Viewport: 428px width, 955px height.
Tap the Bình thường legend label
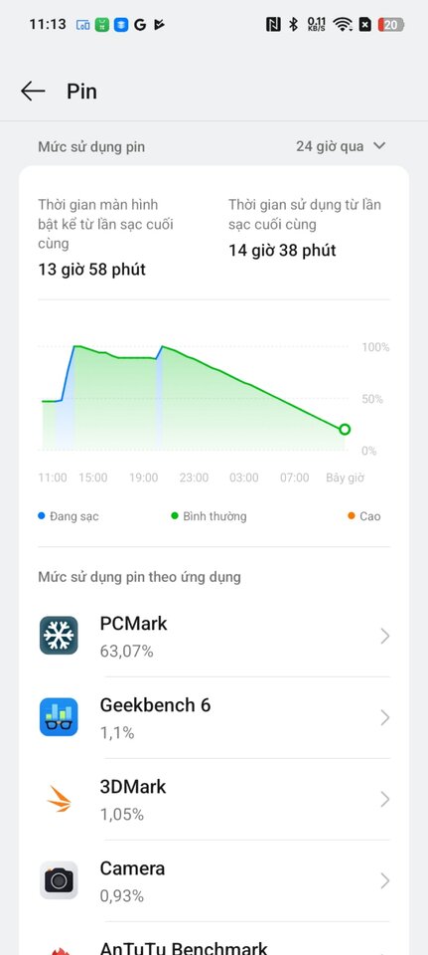tap(214, 516)
